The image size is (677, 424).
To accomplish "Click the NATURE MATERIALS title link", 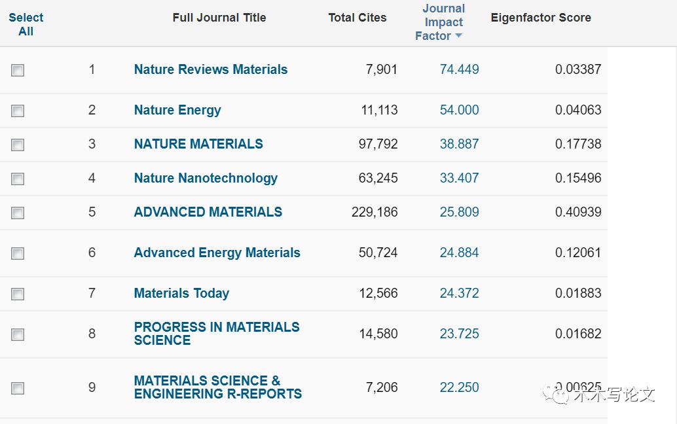I will pyautogui.click(x=198, y=144).
